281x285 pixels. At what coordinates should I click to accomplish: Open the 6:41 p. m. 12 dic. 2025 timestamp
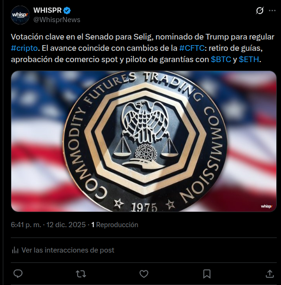(x=48, y=225)
